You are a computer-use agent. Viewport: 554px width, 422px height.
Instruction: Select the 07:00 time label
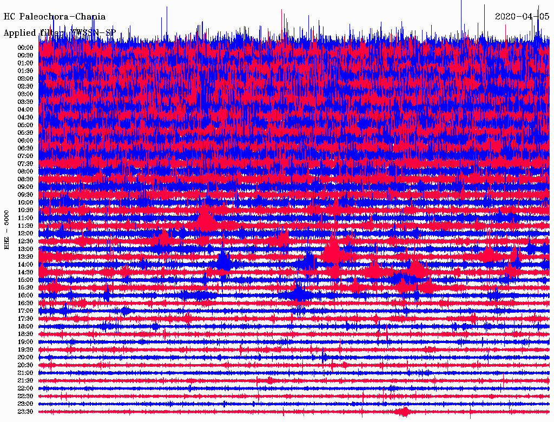(25, 156)
